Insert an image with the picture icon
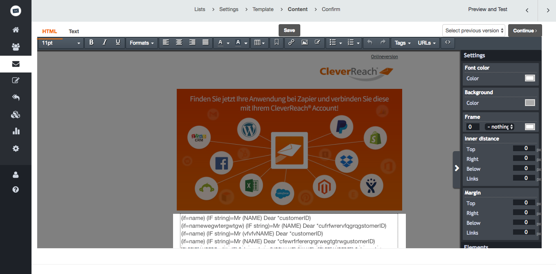556x274 pixels. tap(304, 43)
